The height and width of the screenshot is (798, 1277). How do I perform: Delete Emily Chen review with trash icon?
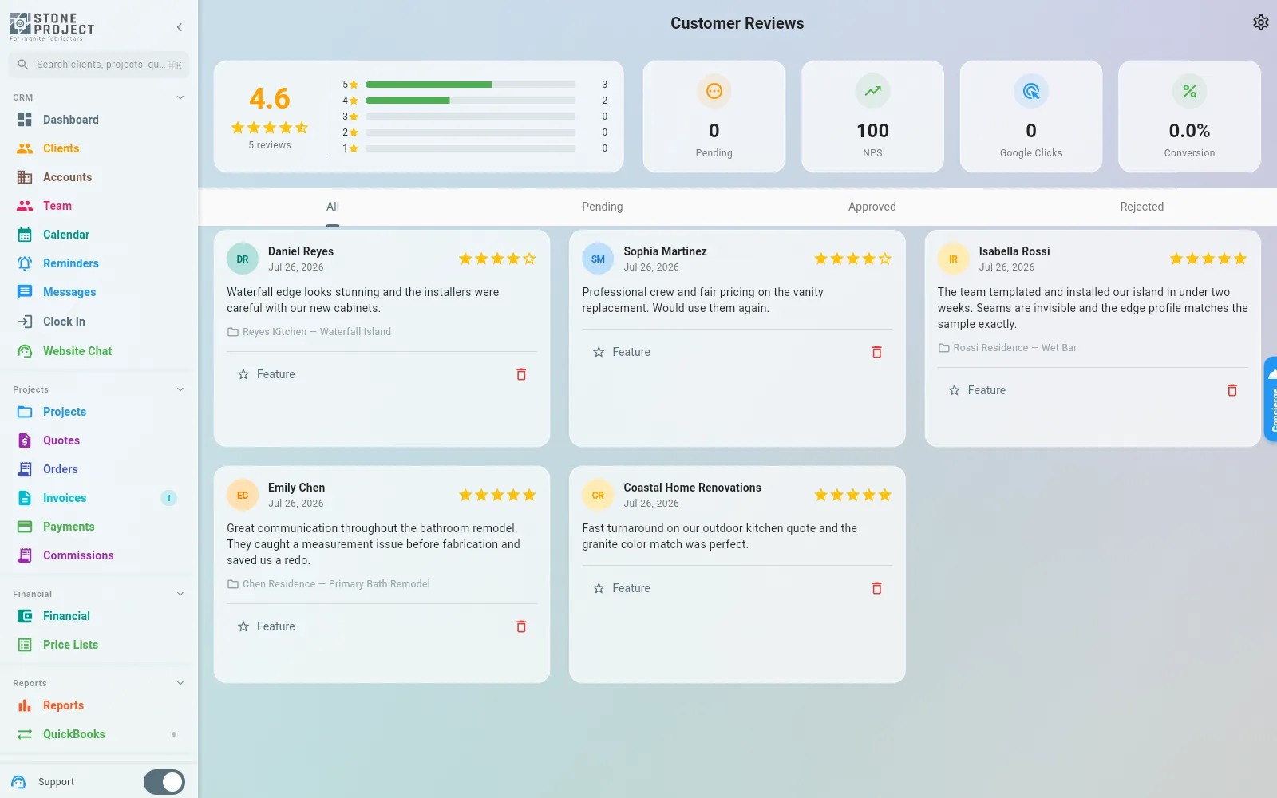[x=521, y=626]
